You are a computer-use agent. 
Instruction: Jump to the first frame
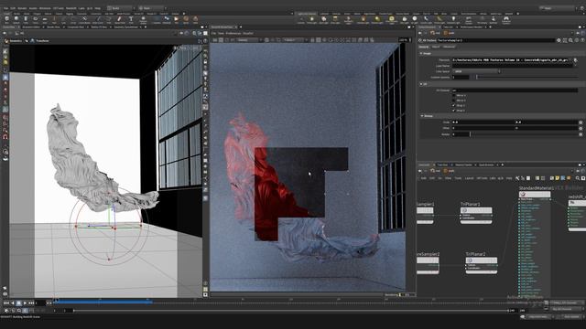coord(6,302)
